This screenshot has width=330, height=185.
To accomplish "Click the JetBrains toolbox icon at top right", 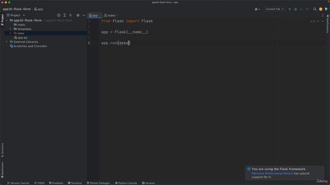I will pyautogui.click(x=326, y=9).
